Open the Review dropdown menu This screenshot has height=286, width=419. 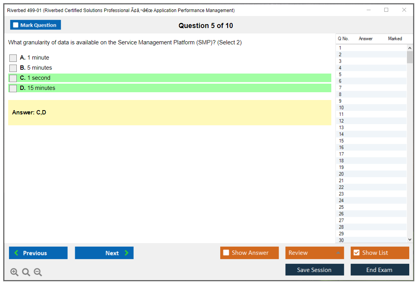click(x=315, y=253)
